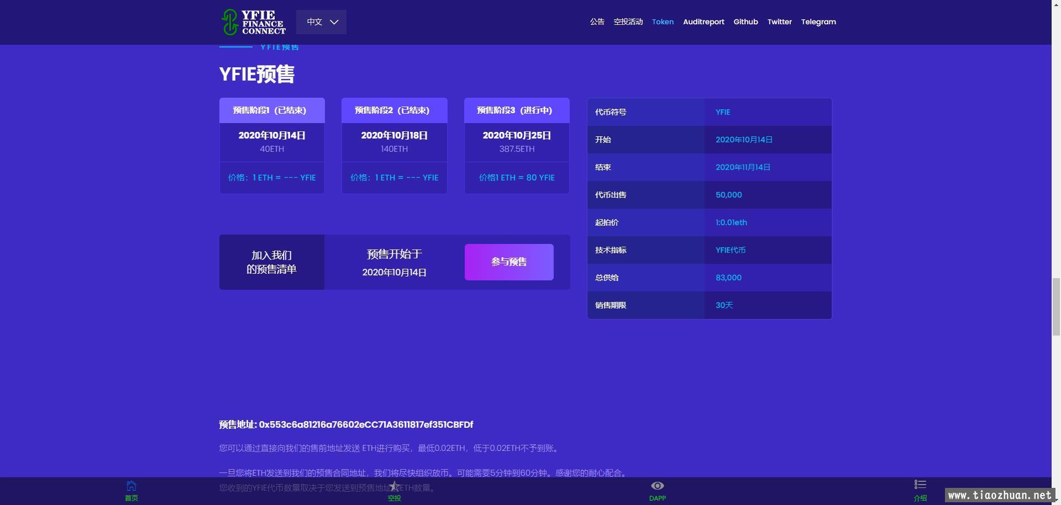Open the Auditreport link
Screen dimensions: 1061x505
pyautogui.click(x=703, y=22)
